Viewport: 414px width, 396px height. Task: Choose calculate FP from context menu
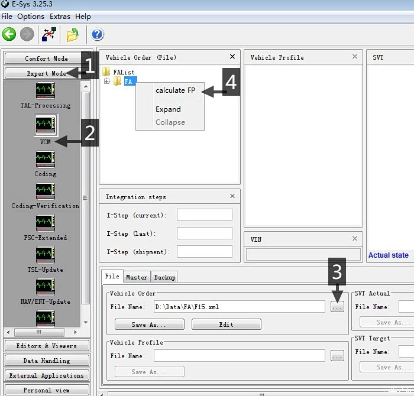[x=175, y=90]
